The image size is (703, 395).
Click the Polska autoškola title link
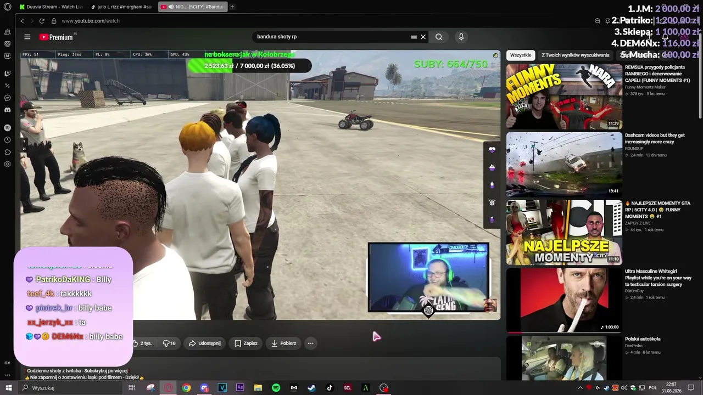643,339
